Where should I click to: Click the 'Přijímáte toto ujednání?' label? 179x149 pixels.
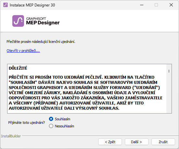(27, 123)
